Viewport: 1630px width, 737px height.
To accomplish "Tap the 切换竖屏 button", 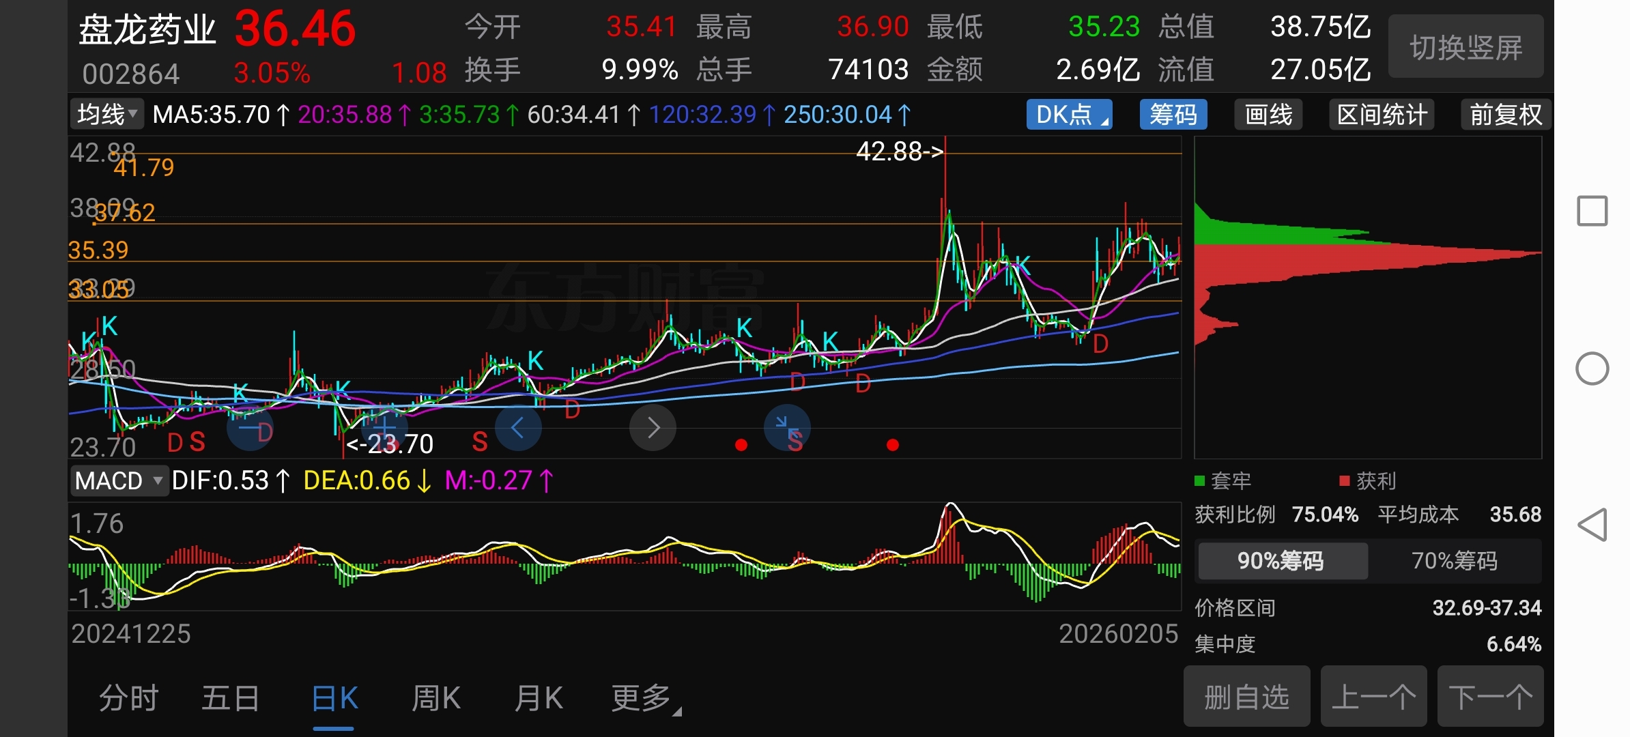I will click(1465, 48).
